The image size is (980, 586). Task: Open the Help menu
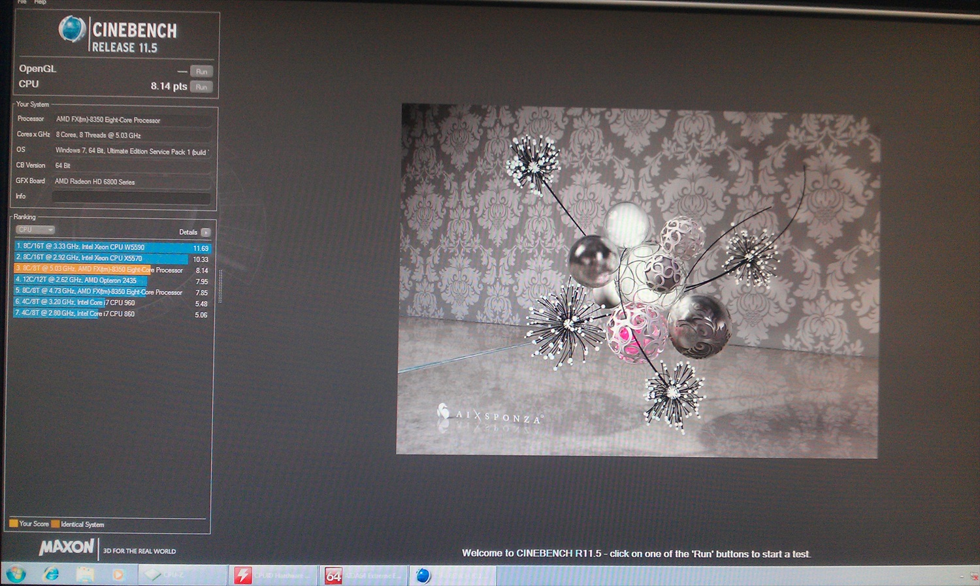coord(40,2)
